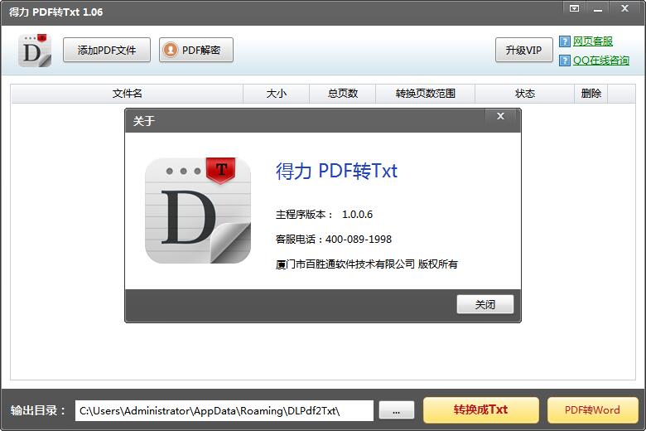Click the 总页数 column header

pos(342,94)
